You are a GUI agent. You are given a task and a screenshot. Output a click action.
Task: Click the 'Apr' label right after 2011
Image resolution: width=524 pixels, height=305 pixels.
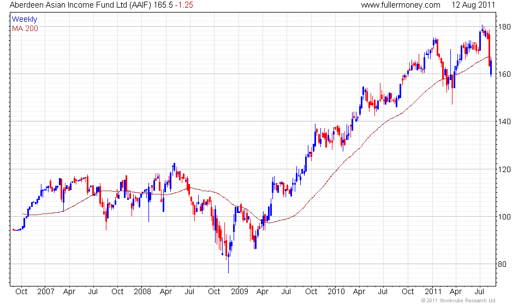[455, 291]
